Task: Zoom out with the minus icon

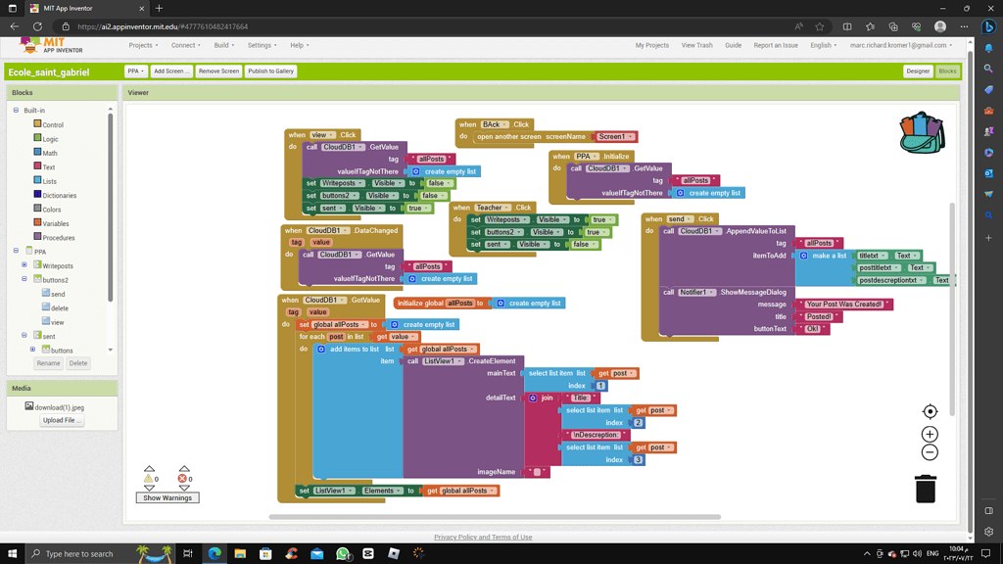Action: tap(930, 452)
